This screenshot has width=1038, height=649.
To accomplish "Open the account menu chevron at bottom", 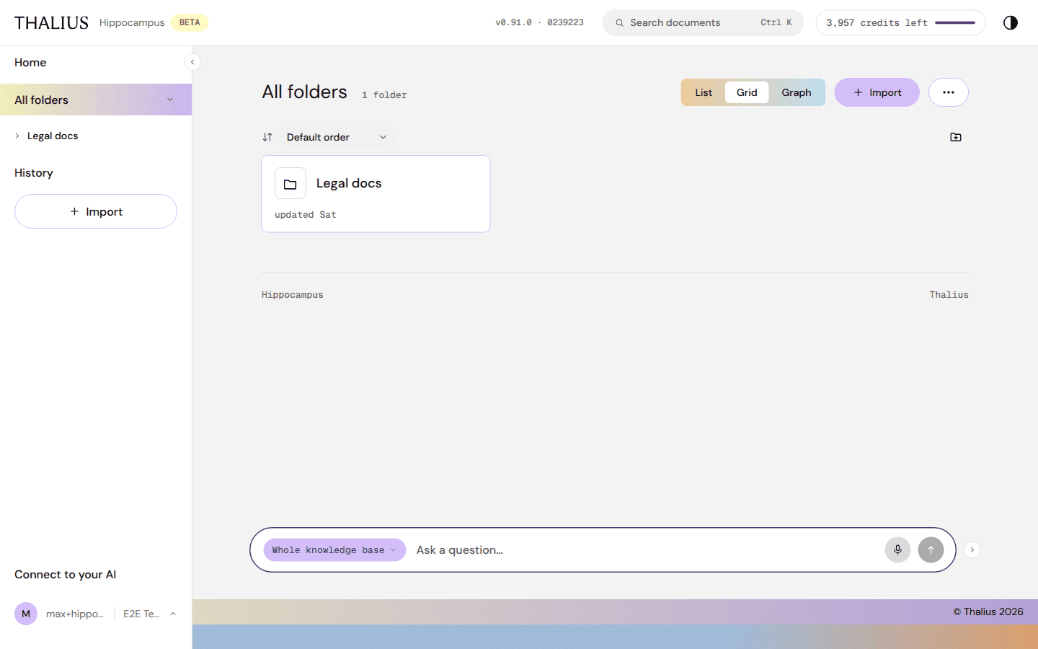I will click(x=173, y=614).
